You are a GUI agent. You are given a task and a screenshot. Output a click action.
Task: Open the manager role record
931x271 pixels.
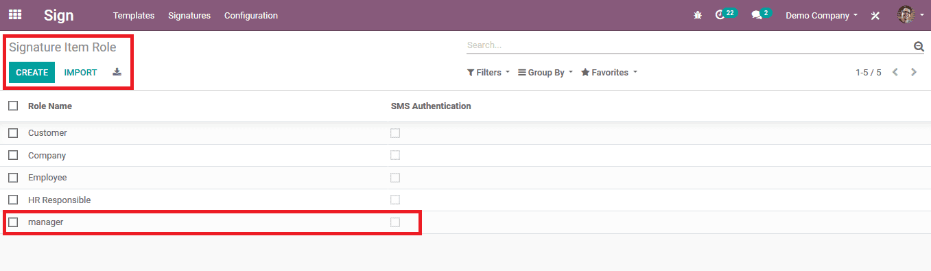(x=45, y=222)
